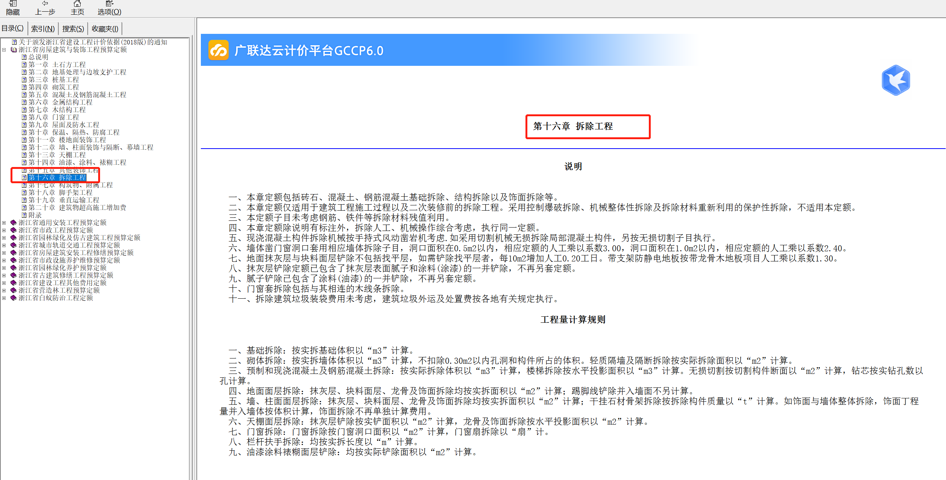
Task: Expand 浙江省白蚁防治工程定额 node
Action: 4,298
